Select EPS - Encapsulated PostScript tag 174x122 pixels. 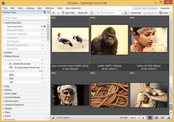point(24,68)
